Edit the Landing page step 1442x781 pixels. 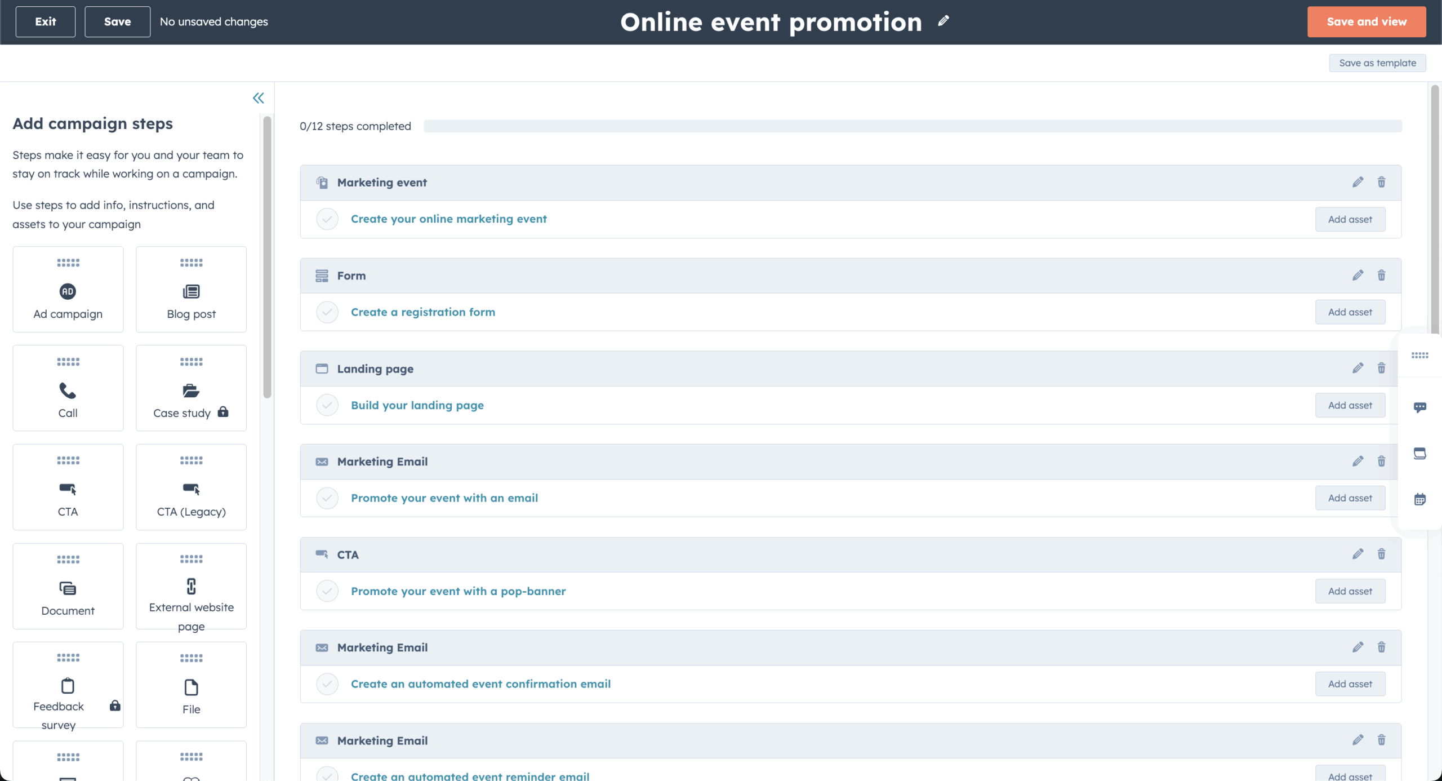pos(1358,368)
